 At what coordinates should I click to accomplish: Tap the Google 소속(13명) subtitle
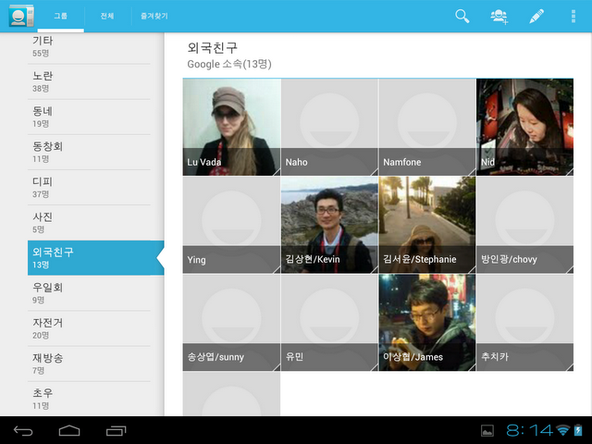click(x=229, y=64)
